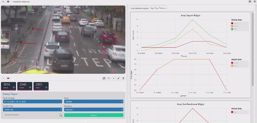Go back with the arrow button
257x123 pixels.
tap(3, 2)
